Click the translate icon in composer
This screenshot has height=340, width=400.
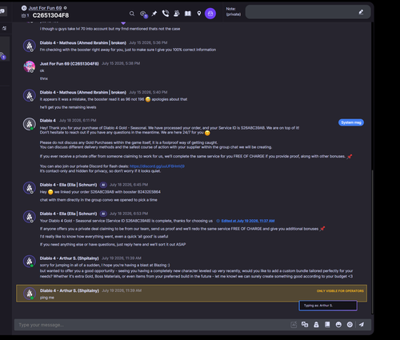[x=305, y=325]
